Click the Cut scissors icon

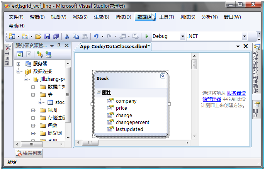[67, 36]
